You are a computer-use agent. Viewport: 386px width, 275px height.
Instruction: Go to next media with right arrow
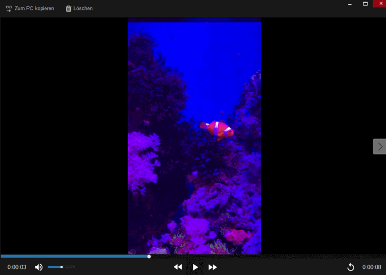pyautogui.click(x=380, y=147)
